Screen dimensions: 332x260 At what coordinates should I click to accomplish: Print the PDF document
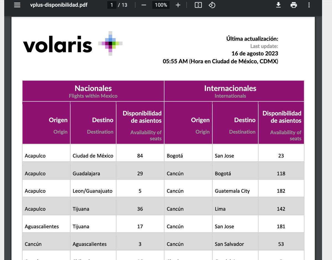[x=294, y=5]
